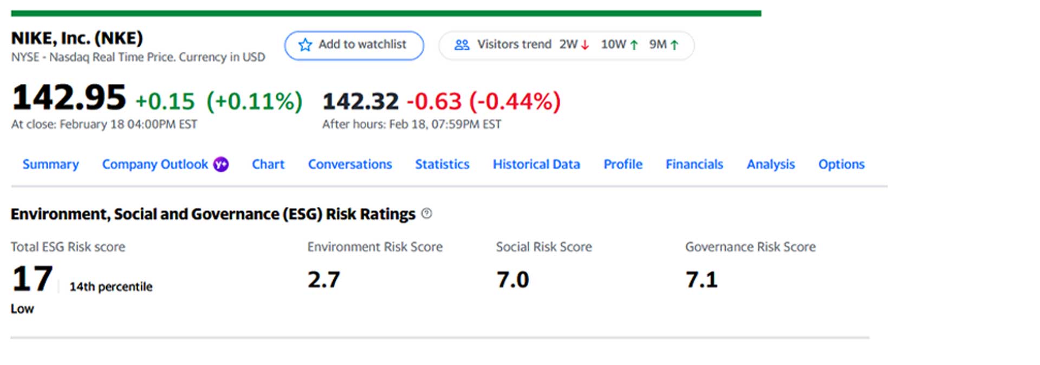Click the green 9M up arrow

click(x=674, y=45)
